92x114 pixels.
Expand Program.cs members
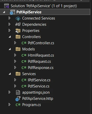(9, 105)
